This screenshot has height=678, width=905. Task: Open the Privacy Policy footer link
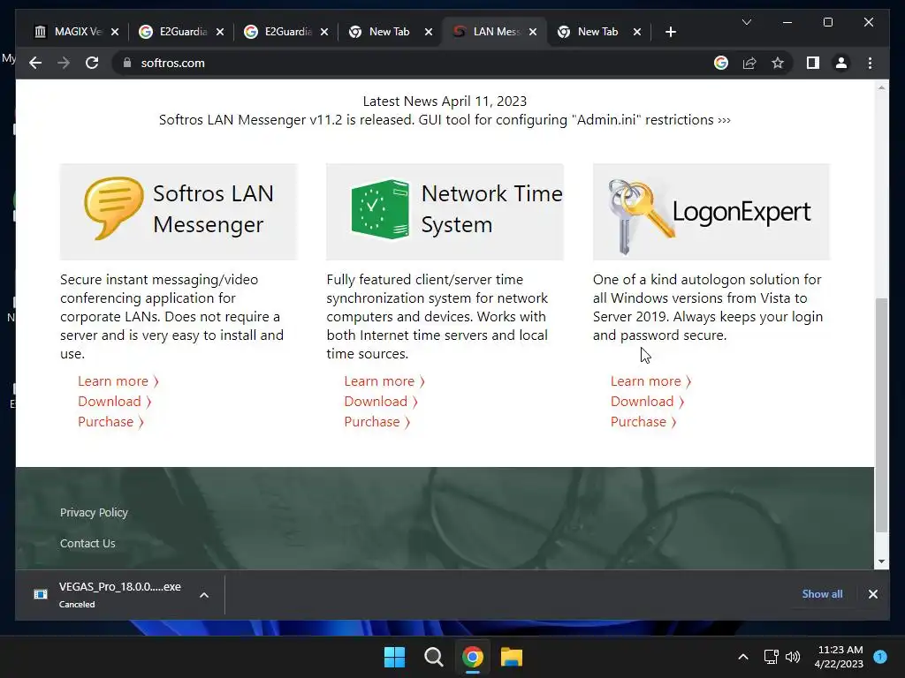click(x=94, y=513)
